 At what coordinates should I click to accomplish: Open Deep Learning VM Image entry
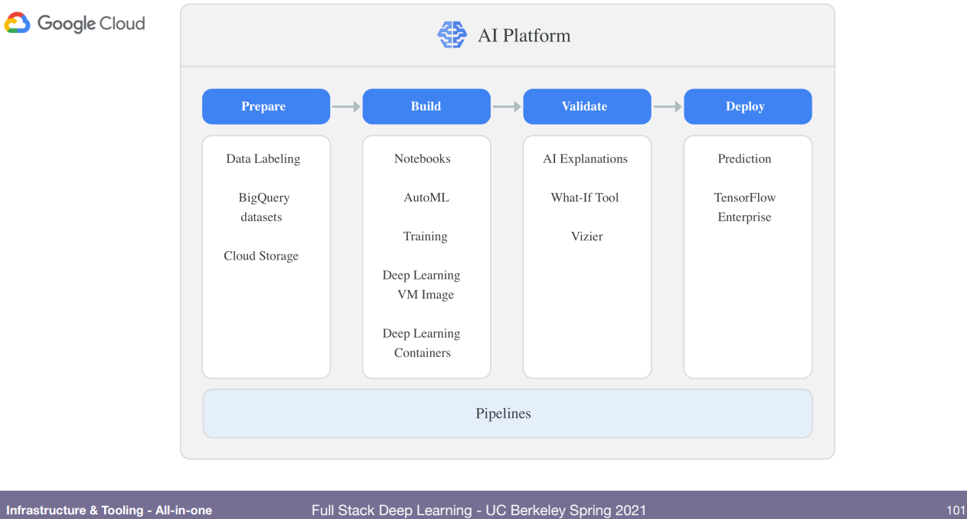[422, 285]
